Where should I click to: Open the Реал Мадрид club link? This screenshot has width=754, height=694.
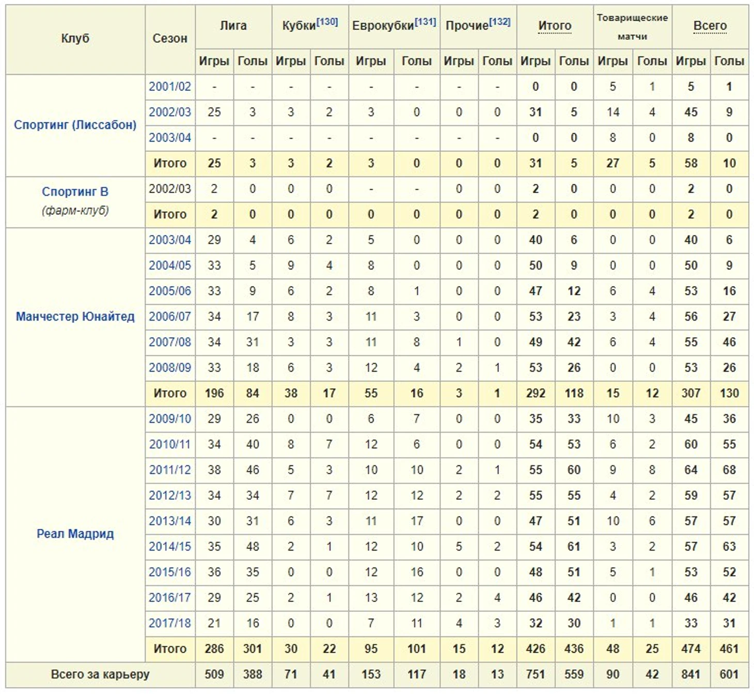(75, 534)
